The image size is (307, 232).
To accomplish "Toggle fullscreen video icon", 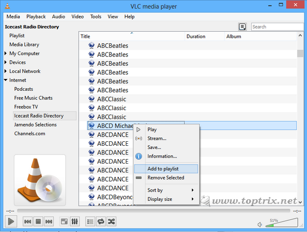I will pos(64,221).
